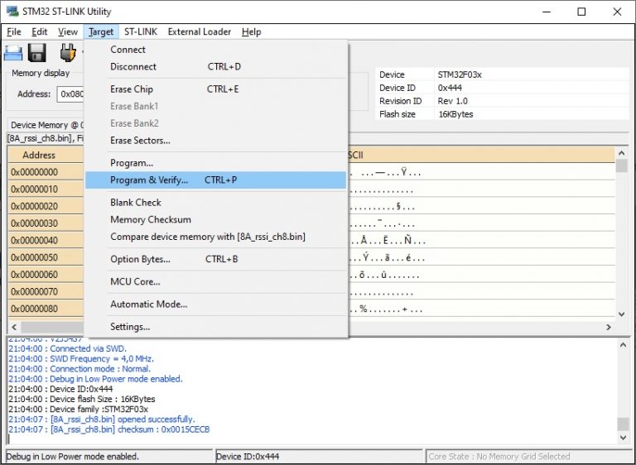
Task: Select Memory Checksum menu entry
Action: [x=216, y=219]
